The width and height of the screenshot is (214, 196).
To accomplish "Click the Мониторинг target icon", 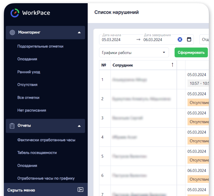I will coord(12,32).
